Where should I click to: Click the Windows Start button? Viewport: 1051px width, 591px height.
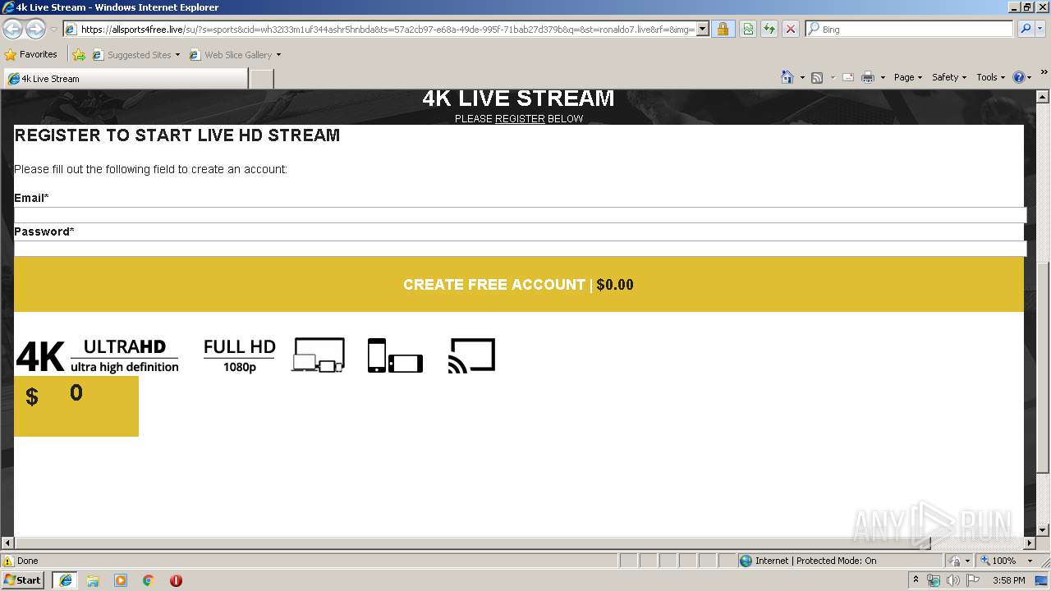point(23,580)
